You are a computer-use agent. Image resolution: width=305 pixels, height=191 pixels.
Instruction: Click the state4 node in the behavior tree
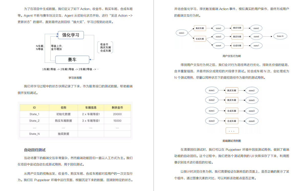pos(219,46)
